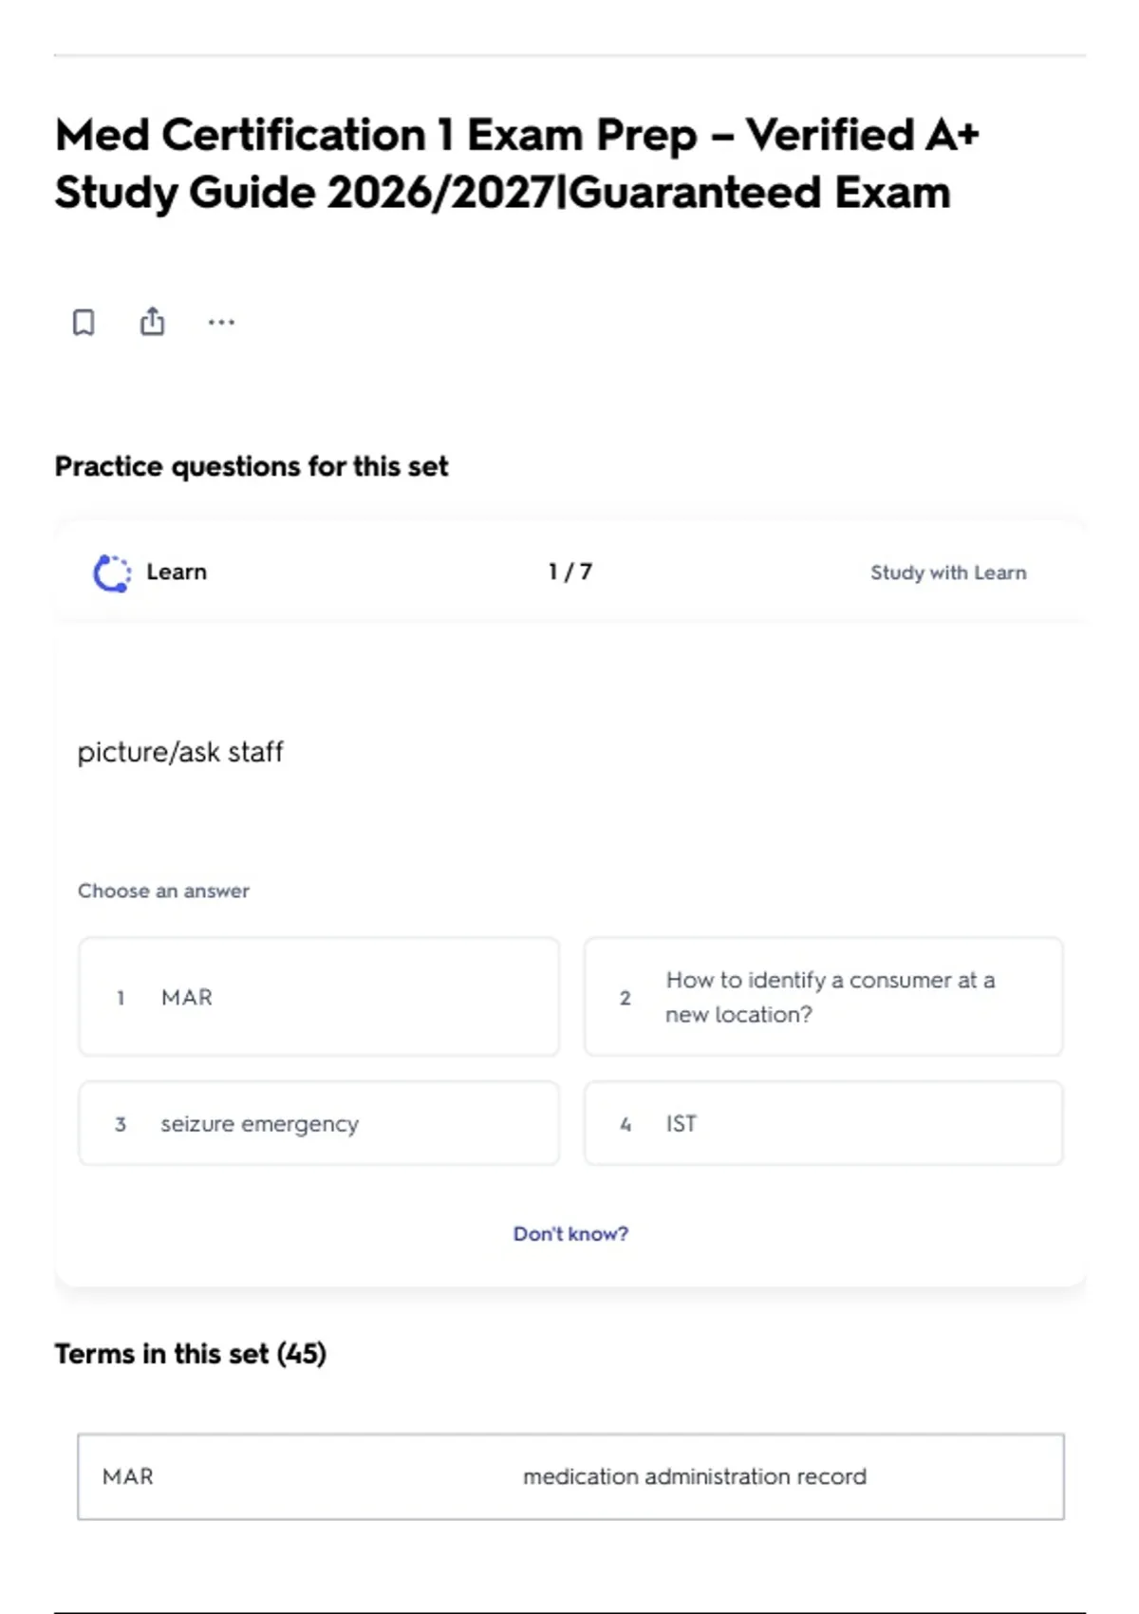The width and height of the screenshot is (1139, 1614).
Task: Click the MAR term card
Action: click(570, 1476)
